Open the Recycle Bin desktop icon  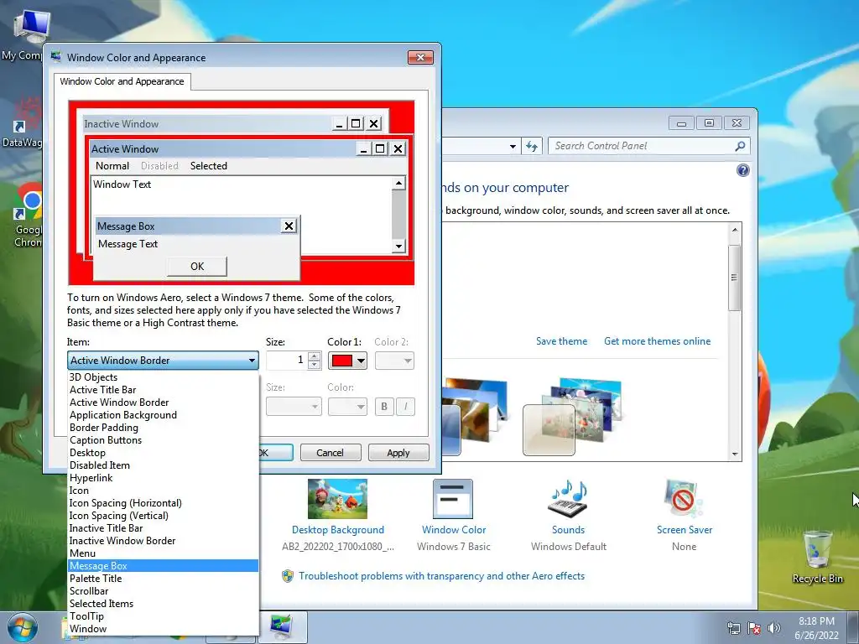(x=817, y=557)
